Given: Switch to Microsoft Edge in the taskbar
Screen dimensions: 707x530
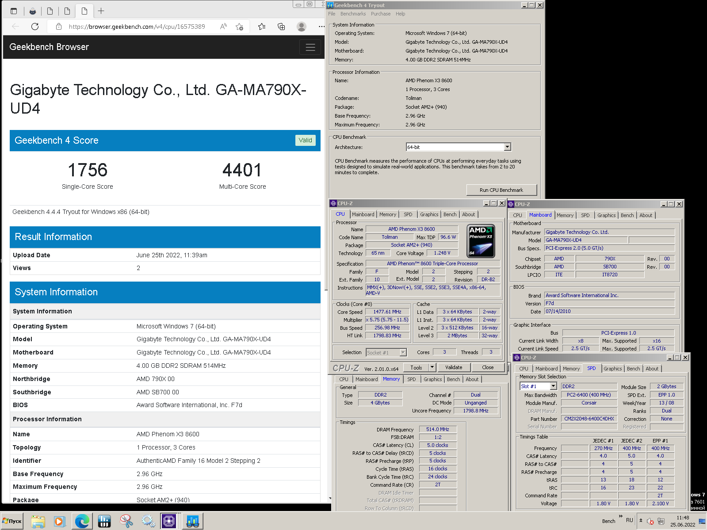Looking at the screenshot, I should click(x=82, y=522).
